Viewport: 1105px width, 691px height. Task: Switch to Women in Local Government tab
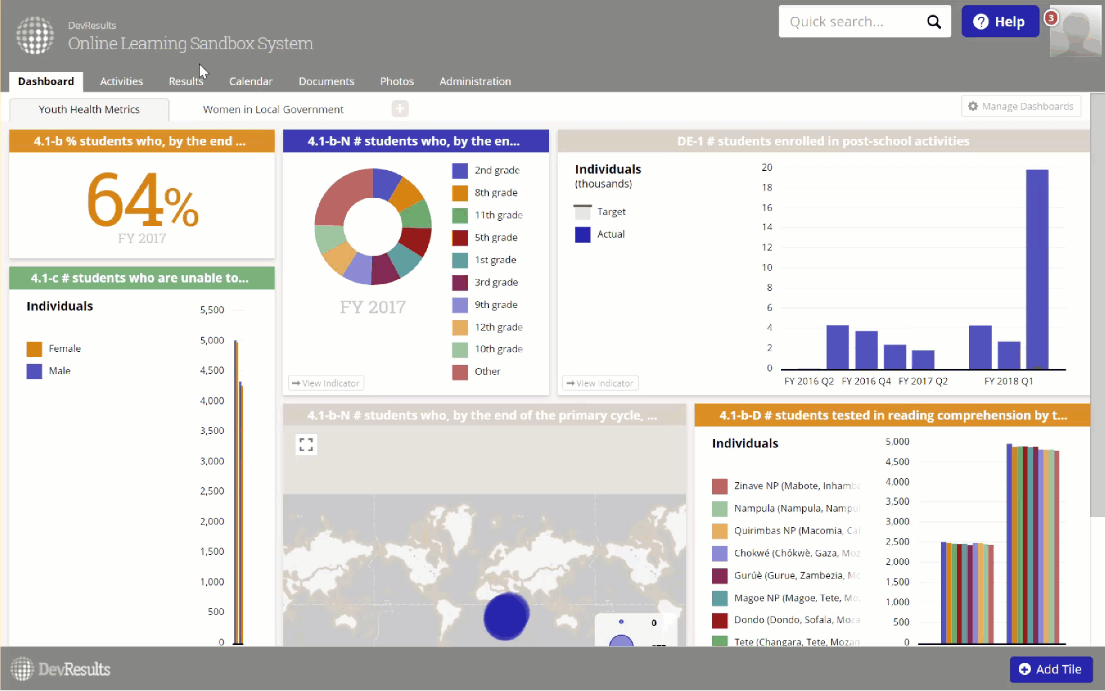pos(273,109)
